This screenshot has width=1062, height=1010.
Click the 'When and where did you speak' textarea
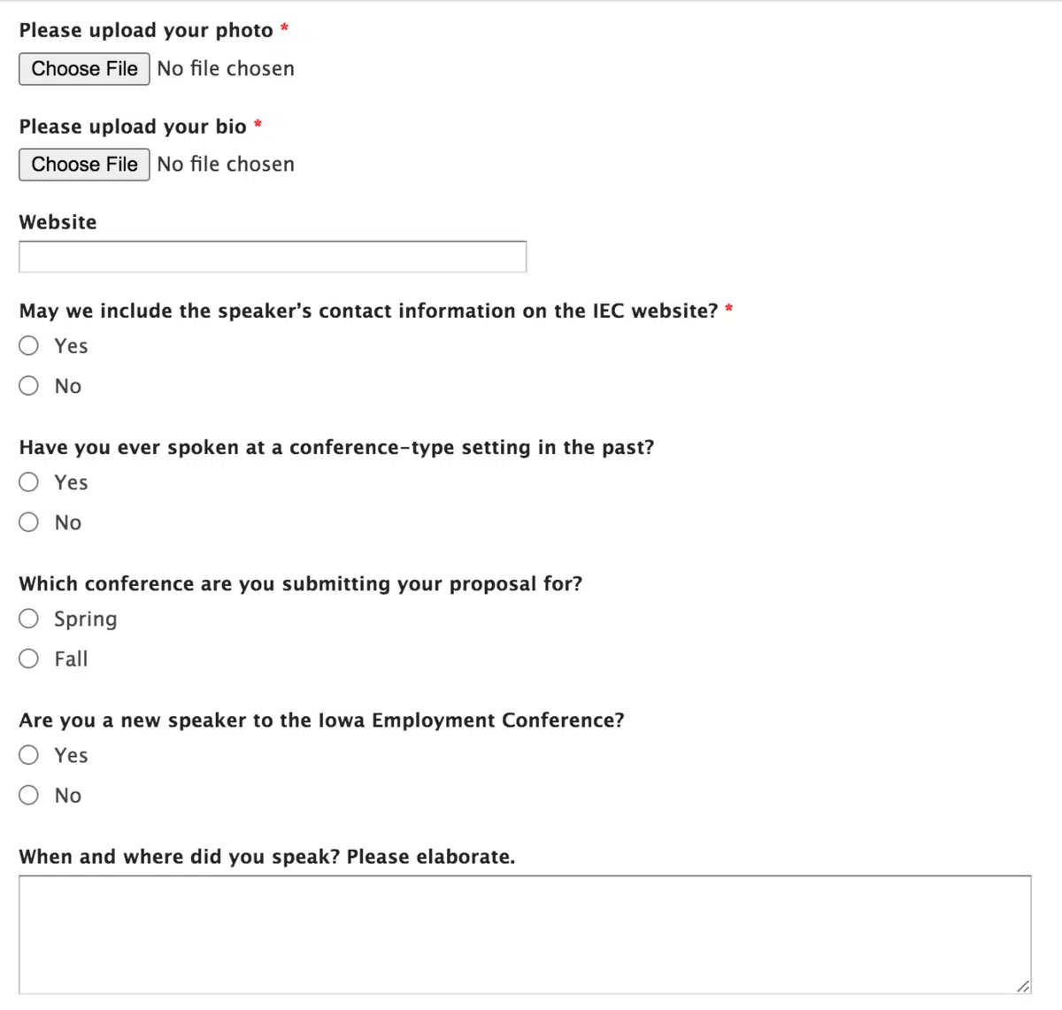coord(525,935)
